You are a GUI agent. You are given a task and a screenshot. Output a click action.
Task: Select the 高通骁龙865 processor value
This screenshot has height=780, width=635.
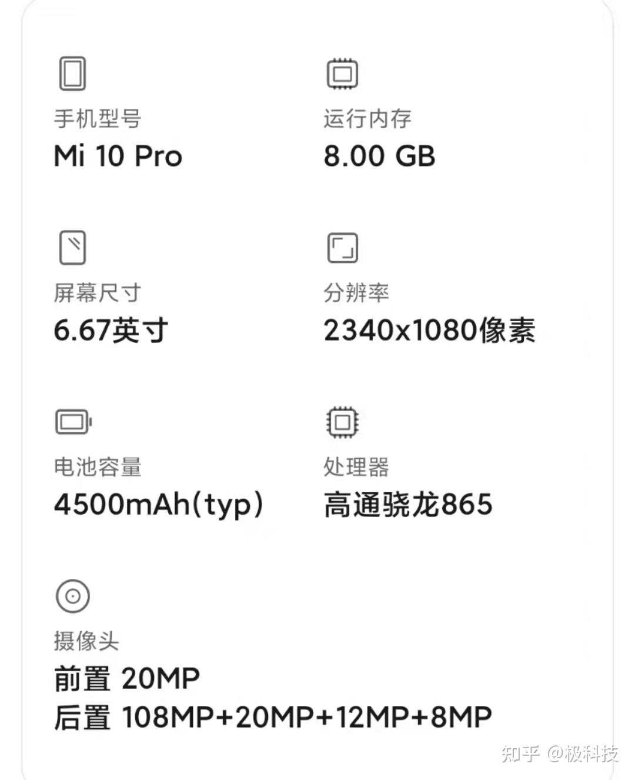coord(407,505)
